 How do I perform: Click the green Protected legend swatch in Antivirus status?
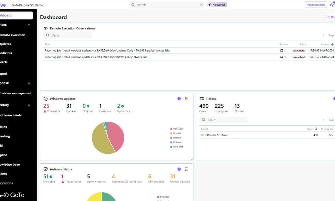click(x=158, y=197)
